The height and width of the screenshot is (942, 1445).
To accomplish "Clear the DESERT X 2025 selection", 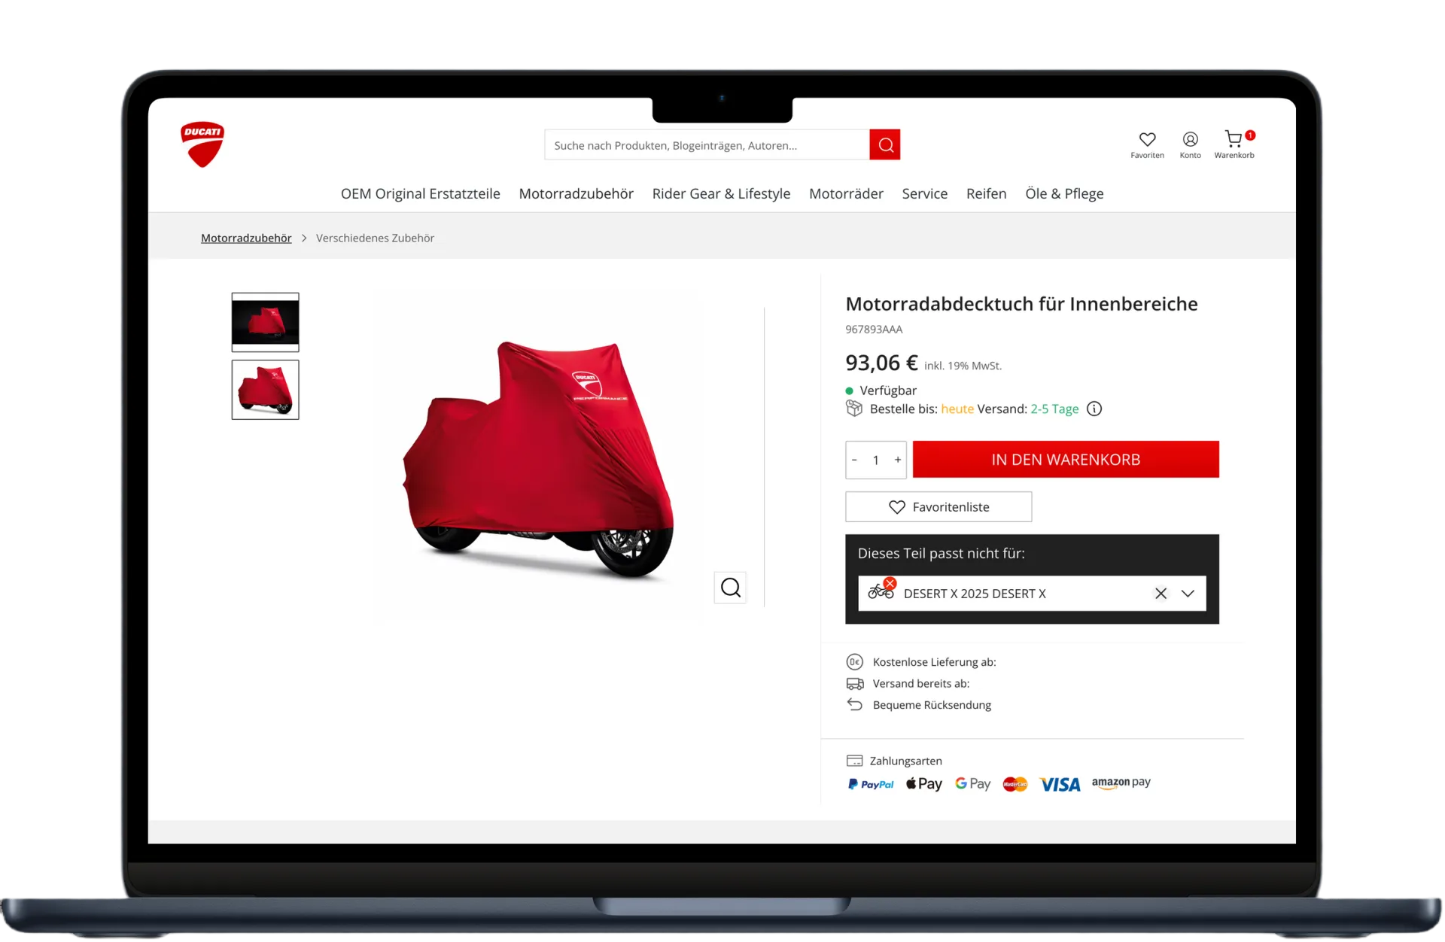I will pos(1161,594).
